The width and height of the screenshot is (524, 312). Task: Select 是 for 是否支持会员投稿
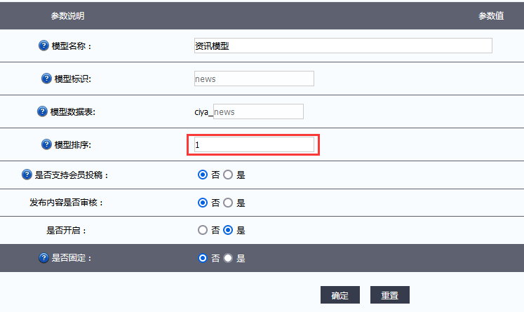[228, 175]
